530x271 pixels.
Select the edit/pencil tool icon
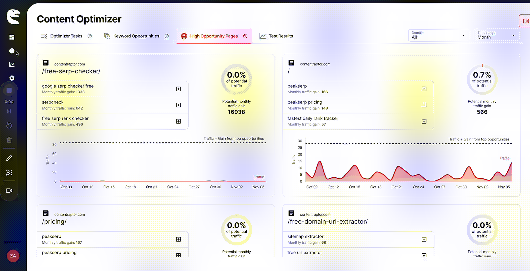(9, 158)
